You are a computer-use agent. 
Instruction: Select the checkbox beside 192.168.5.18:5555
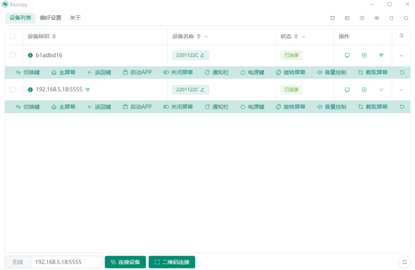[13, 89]
